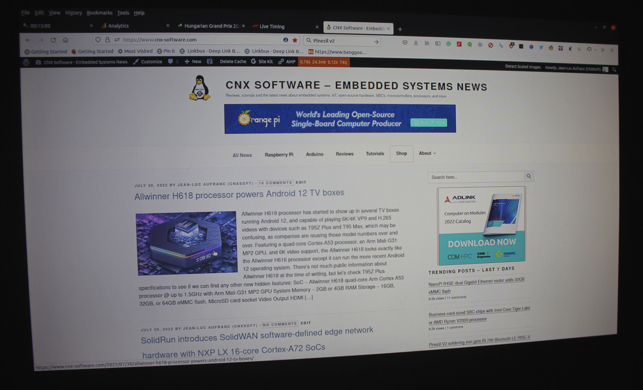Click the WordPress logo in the admin bar
Viewport: 643px width, 390px height.
point(26,62)
